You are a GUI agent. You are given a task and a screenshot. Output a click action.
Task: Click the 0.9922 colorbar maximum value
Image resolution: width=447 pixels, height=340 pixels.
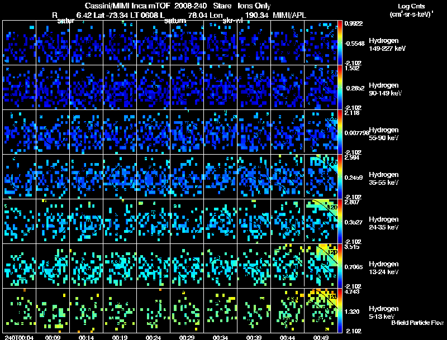(x=354, y=23)
